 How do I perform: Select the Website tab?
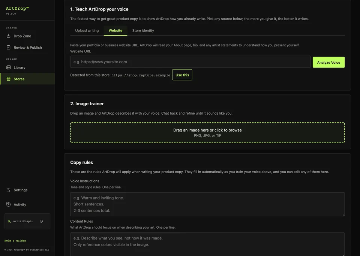click(x=115, y=30)
